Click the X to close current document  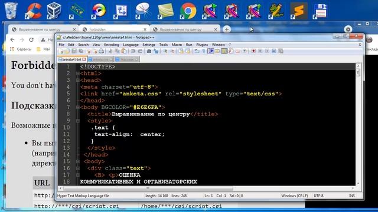tap(360, 45)
